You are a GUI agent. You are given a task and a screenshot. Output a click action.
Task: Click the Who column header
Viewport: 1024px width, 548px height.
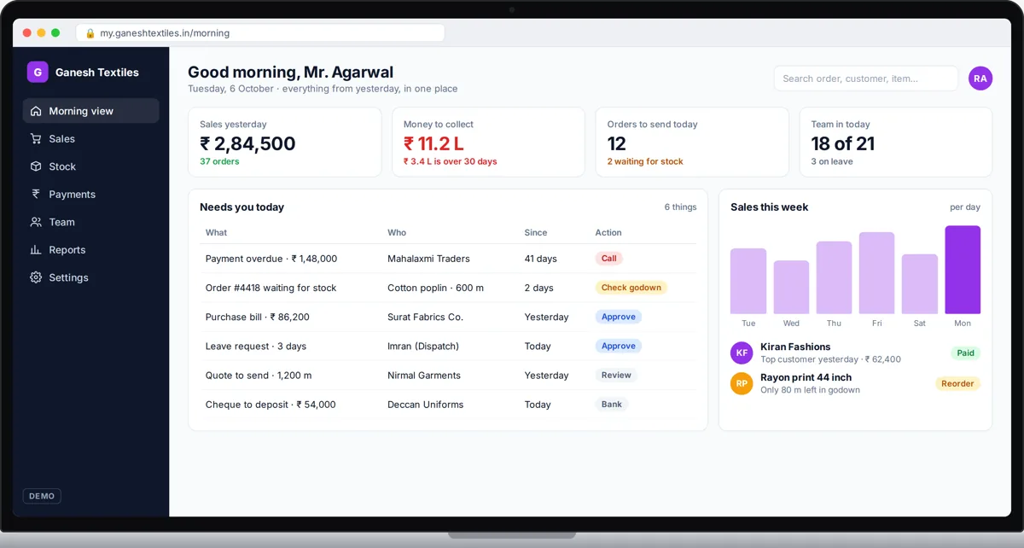click(x=397, y=232)
